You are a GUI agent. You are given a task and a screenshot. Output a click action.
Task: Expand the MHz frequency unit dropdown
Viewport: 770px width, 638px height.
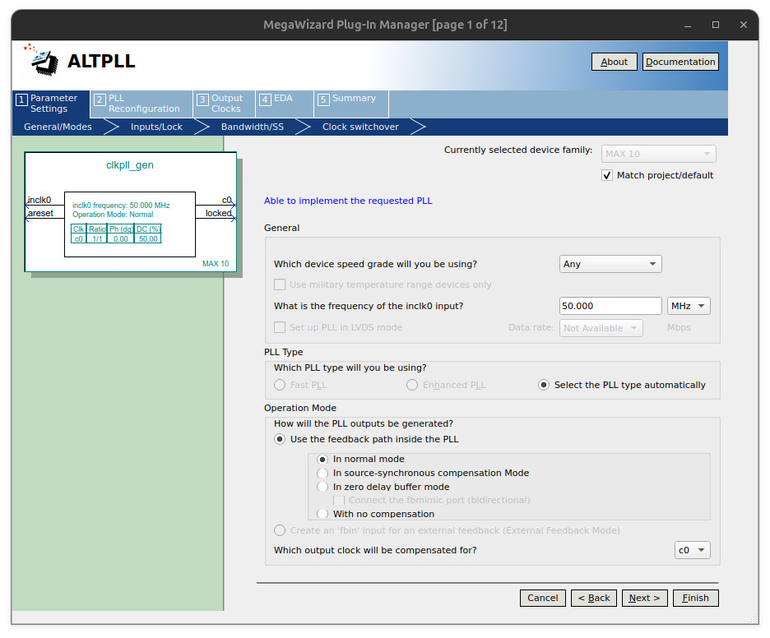click(x=689, y=306)
